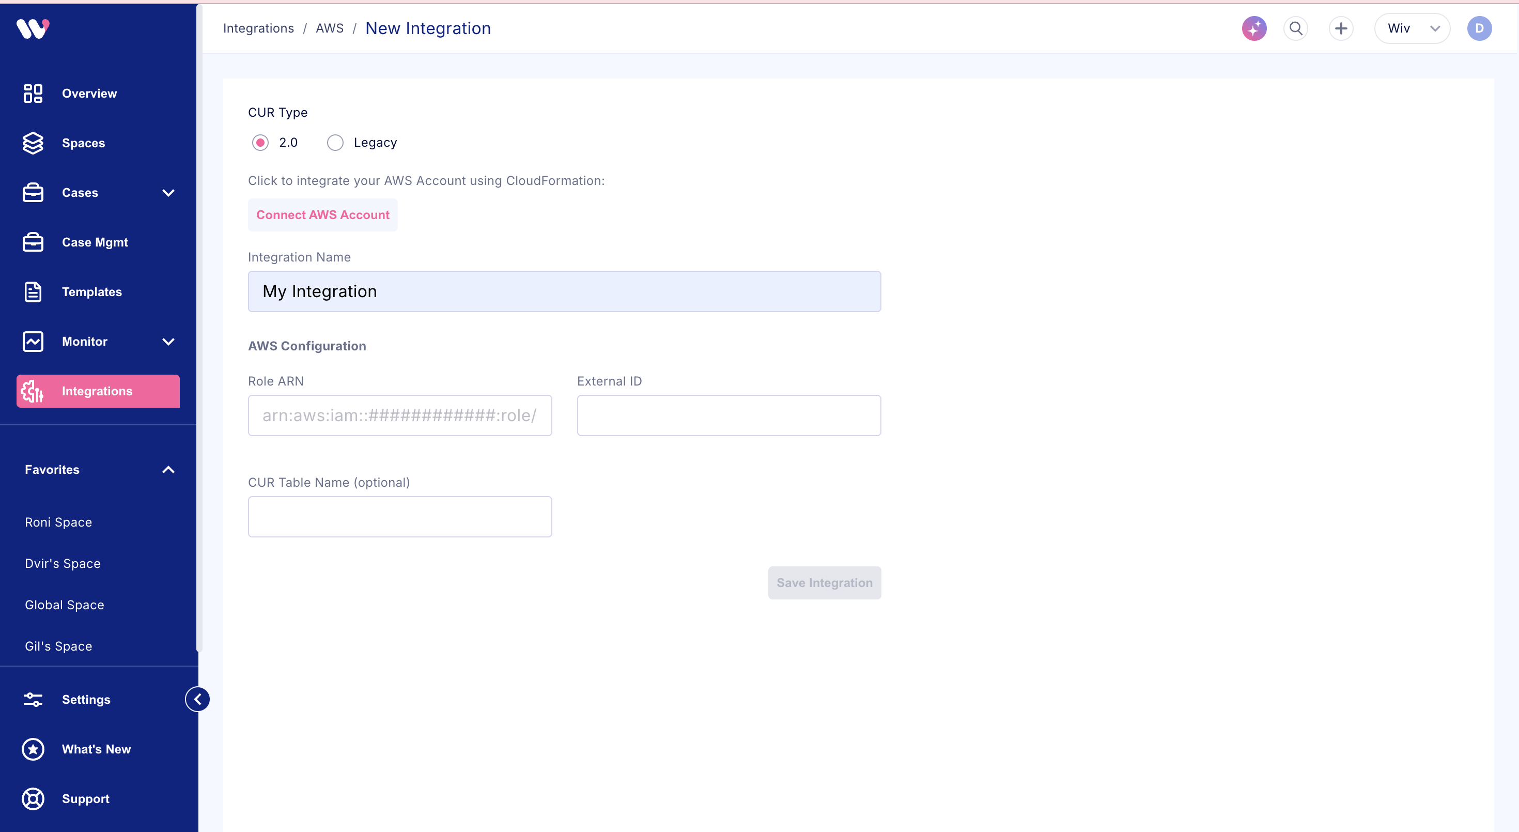The image size is (1519, 832).
Task: Click the AI sparkle assistant icon
Action: coord(1253,28)
